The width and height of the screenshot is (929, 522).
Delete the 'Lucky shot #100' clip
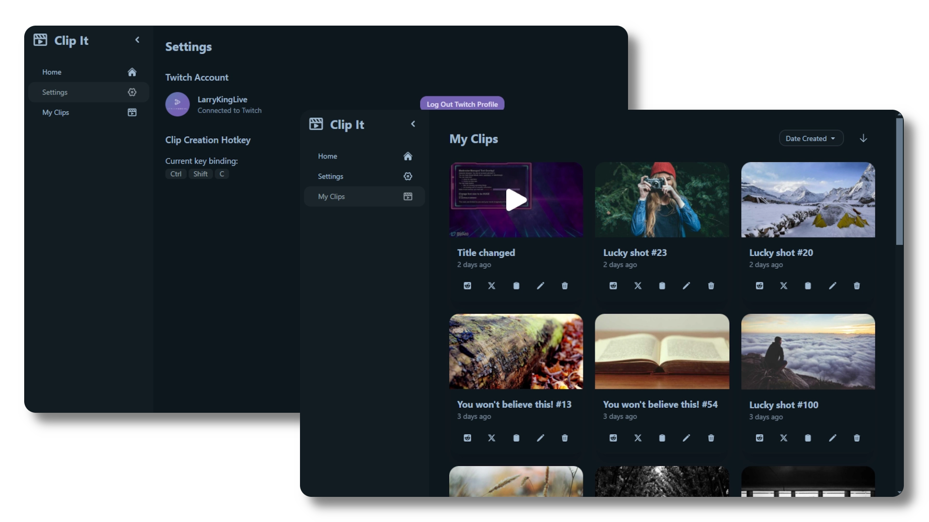pos(856,438)
